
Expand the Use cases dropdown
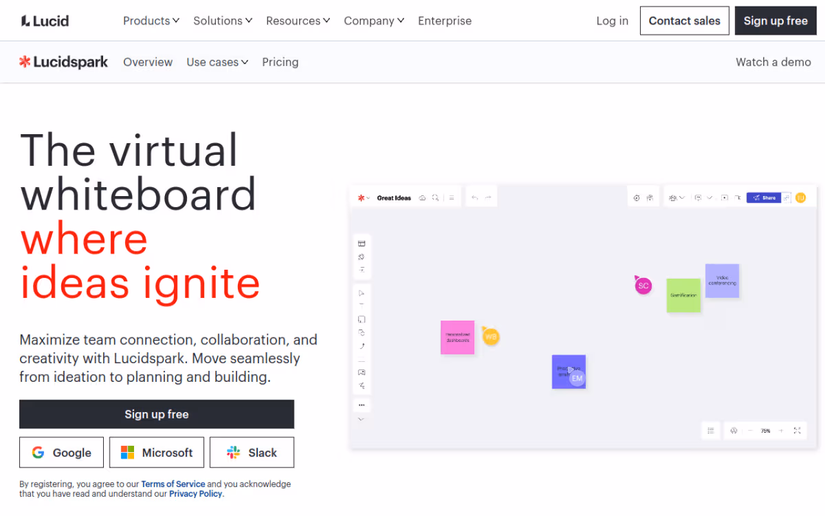(217, 62)
